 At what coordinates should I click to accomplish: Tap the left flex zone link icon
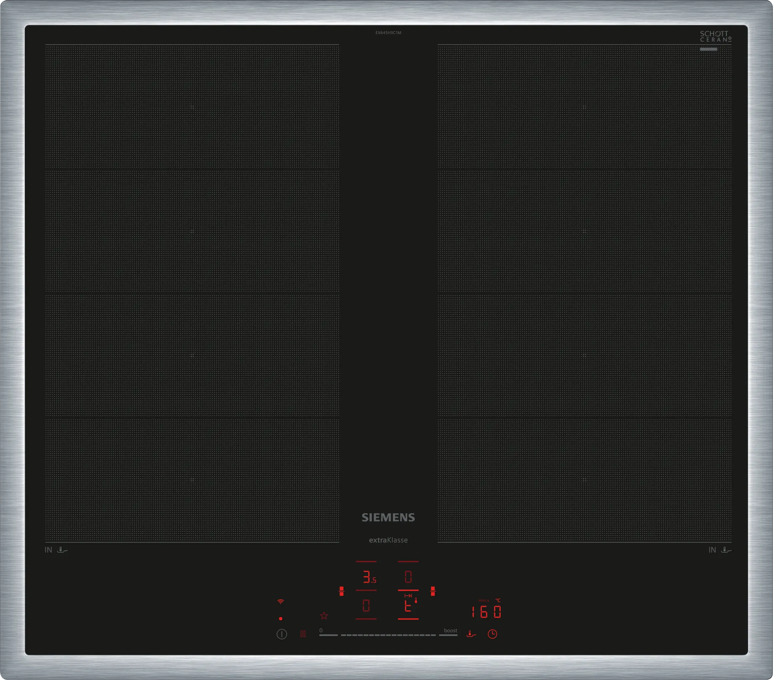click(x=341, y=591)
